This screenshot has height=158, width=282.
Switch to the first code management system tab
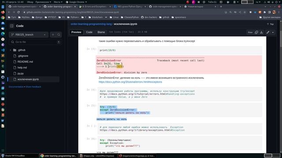point(25,7)
